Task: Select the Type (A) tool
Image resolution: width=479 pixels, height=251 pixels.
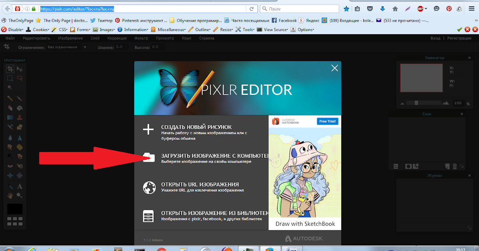Action: [20, 186]
